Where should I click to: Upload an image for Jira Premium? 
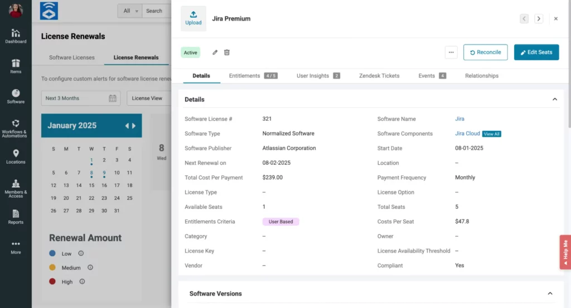point(193,18)
